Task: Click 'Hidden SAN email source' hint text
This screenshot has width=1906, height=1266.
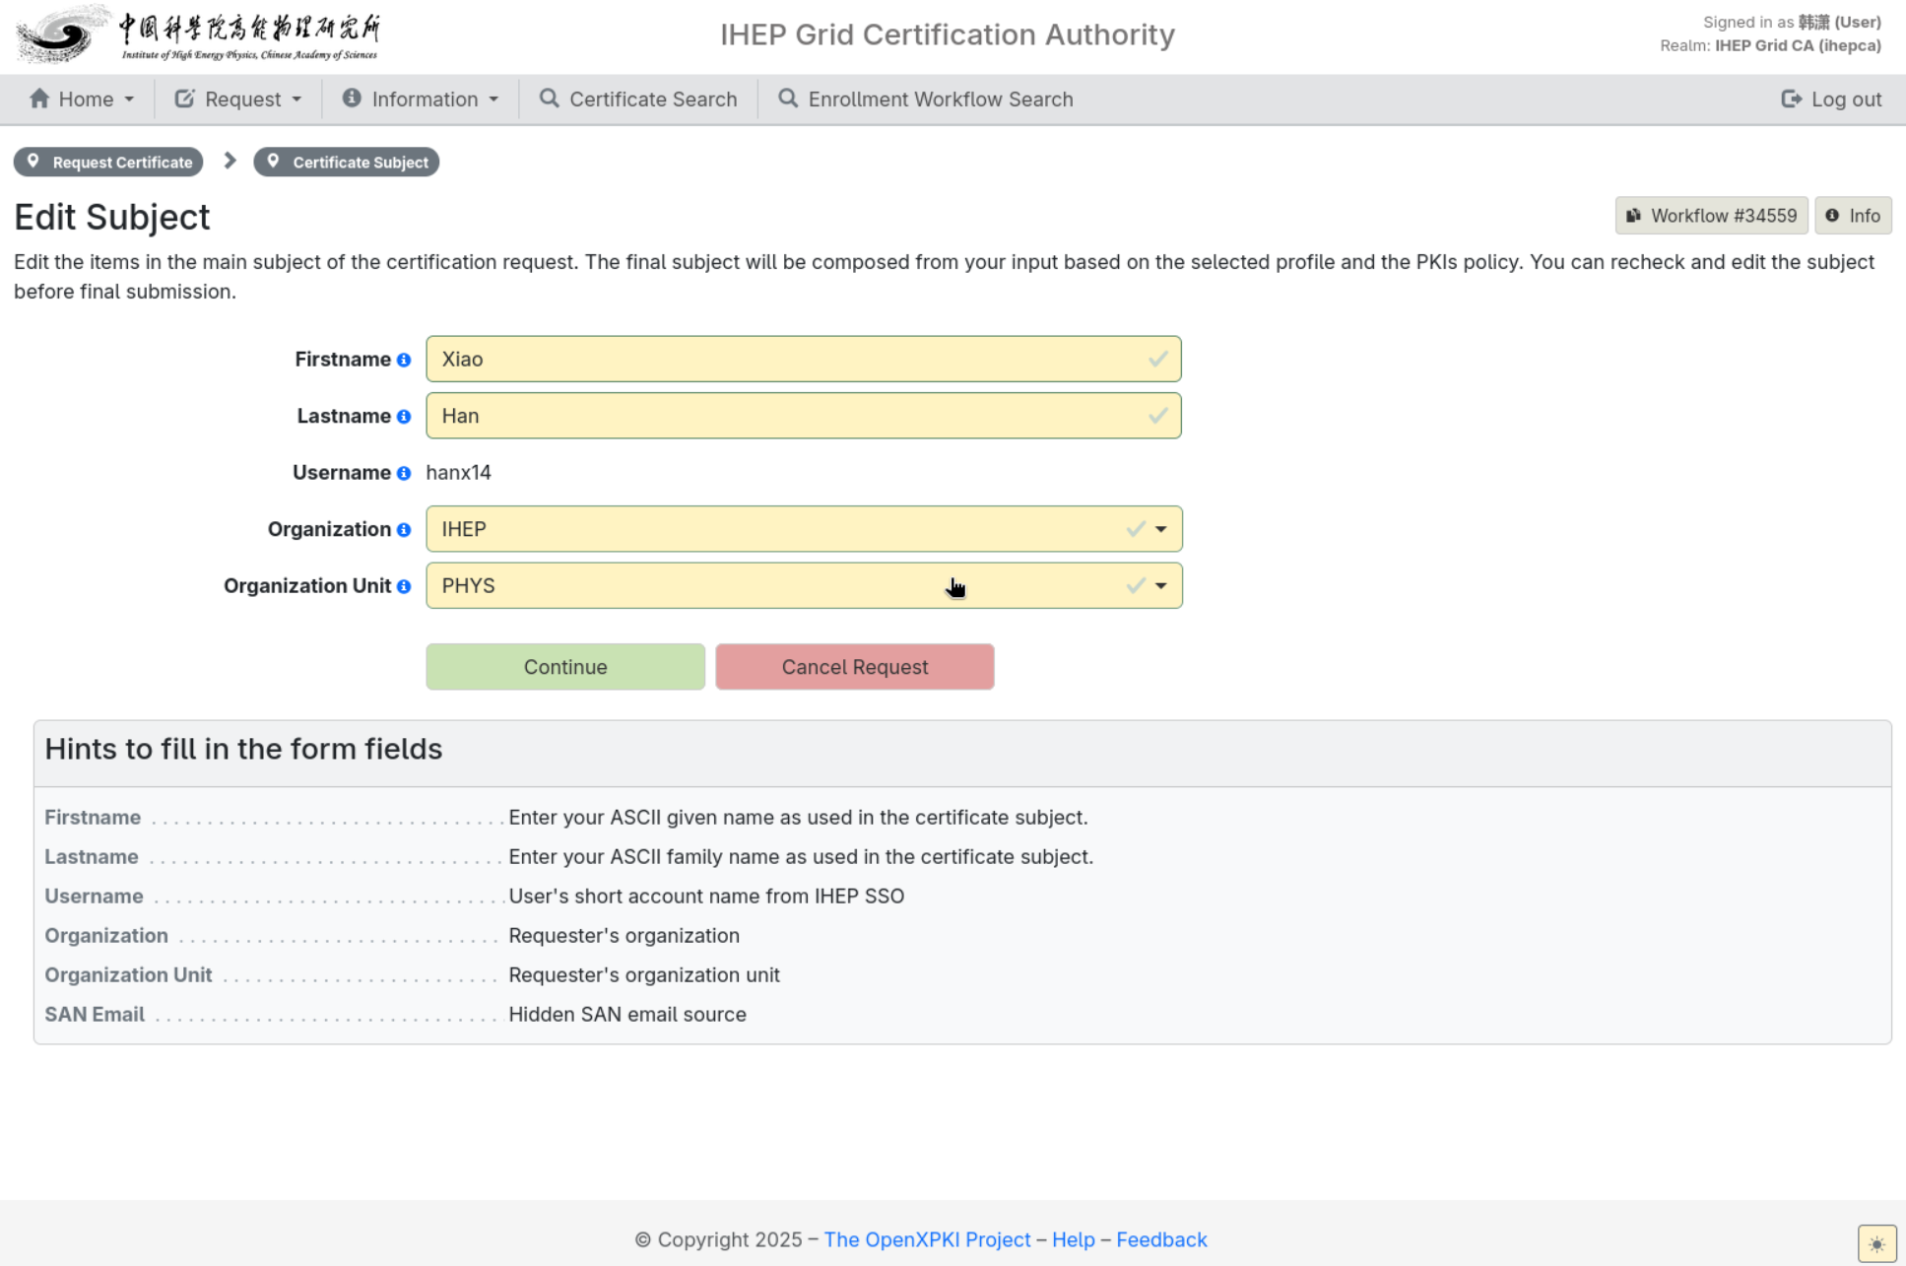Action: [627, 1014]
